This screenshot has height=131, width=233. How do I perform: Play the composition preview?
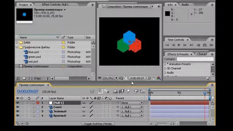[x=179, y=45]
